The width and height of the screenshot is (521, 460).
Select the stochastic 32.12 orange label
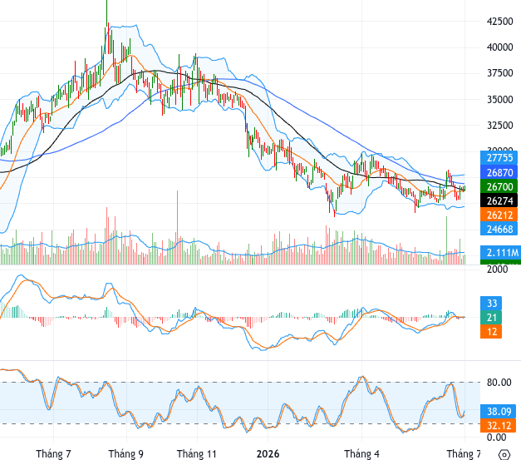tap(498, 425)
